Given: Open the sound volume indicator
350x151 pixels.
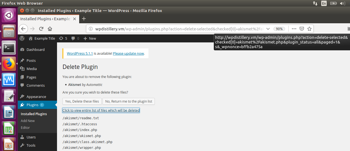Looking at the screenshot, I should tap(342, 3).
